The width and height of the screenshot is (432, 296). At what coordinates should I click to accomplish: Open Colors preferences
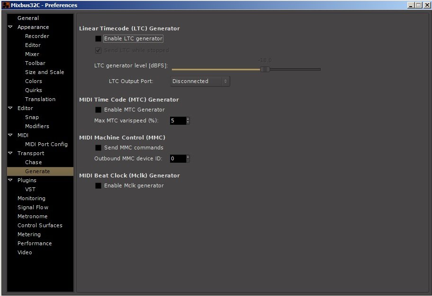pyautogui.click(x=34, y=81)
